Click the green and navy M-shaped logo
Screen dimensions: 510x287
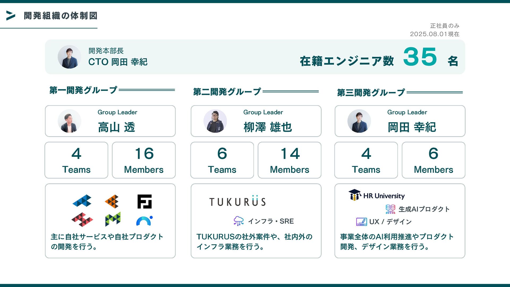tap(113, 219)
